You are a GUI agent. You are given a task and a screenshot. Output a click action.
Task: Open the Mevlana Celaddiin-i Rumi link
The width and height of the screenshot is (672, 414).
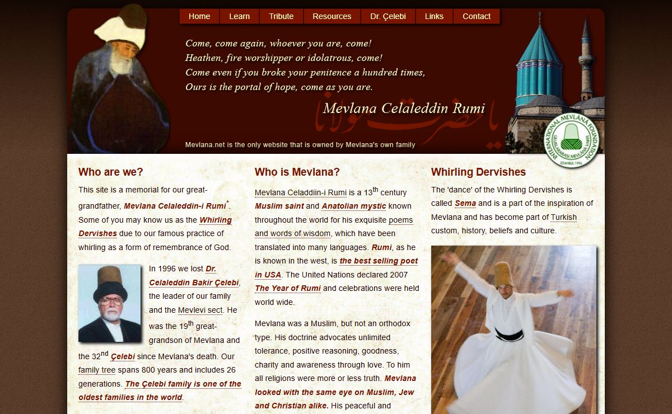point(301,192)
